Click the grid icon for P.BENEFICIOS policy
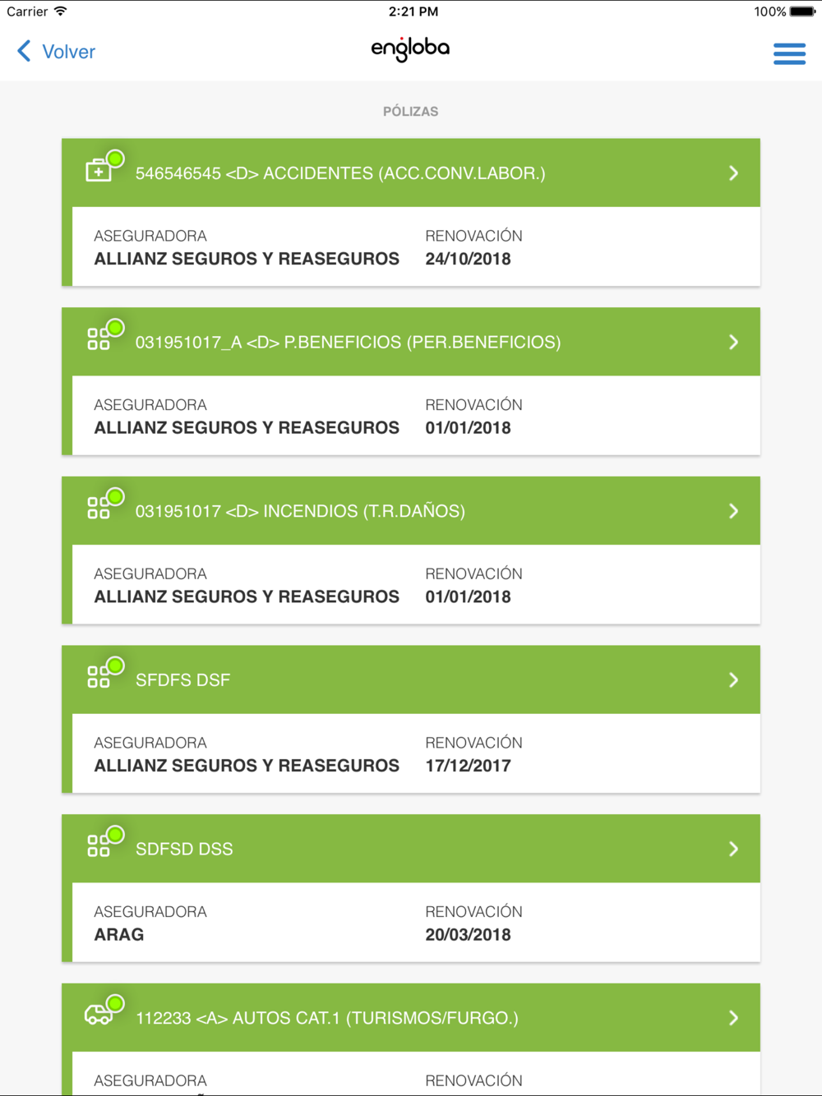822x1096 pixels. [x=99, y=339]
